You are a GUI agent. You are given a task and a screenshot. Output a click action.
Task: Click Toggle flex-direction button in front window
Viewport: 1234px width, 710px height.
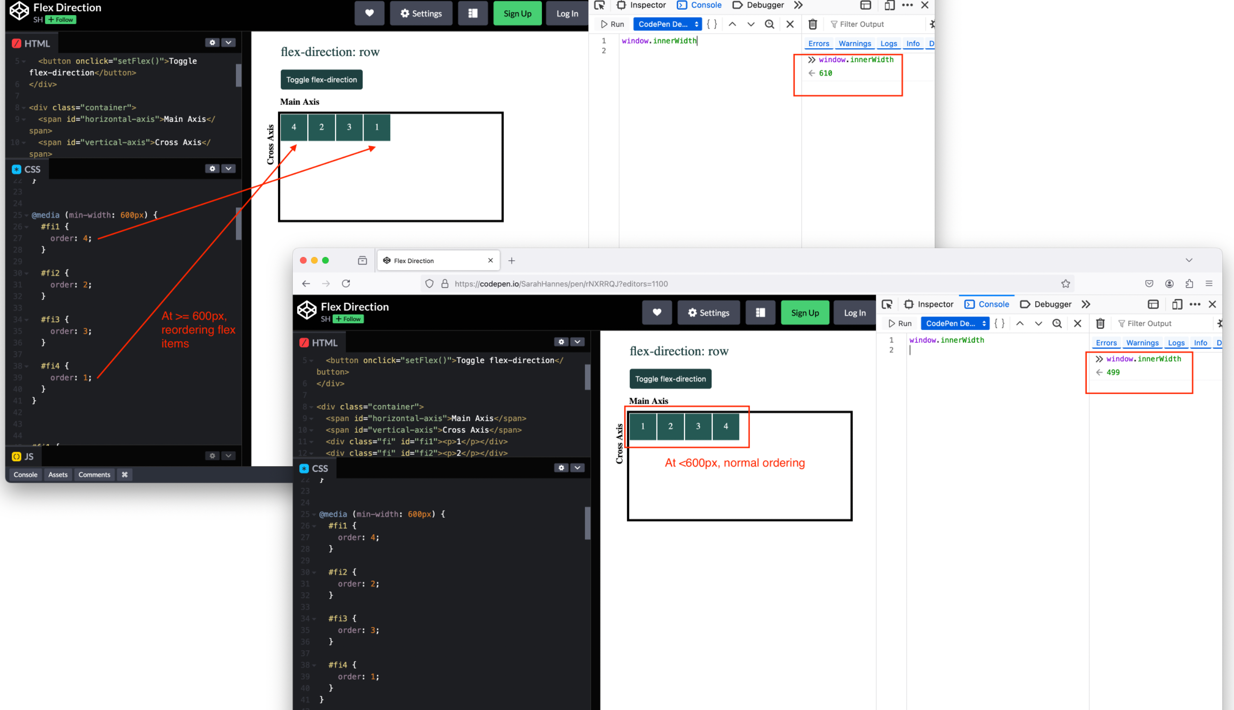[x=670, y=379]
